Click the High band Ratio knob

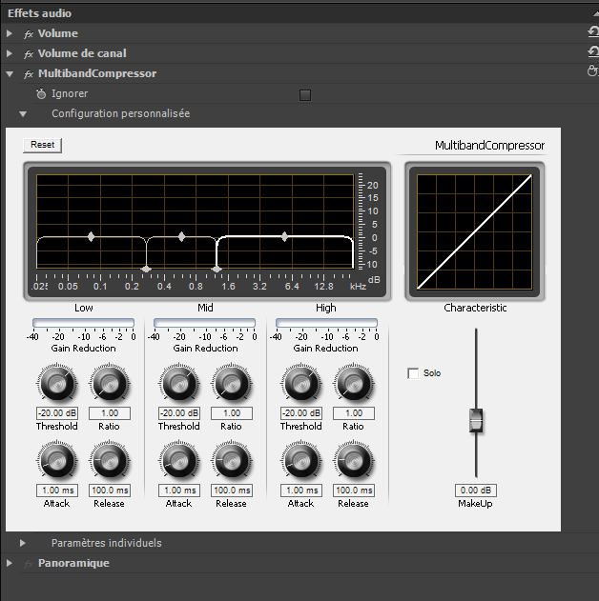(x=354, y=384)
